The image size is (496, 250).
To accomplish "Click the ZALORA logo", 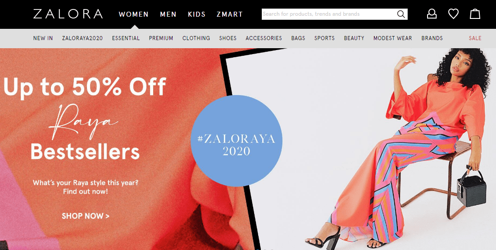I will click(x=68, y=14).
